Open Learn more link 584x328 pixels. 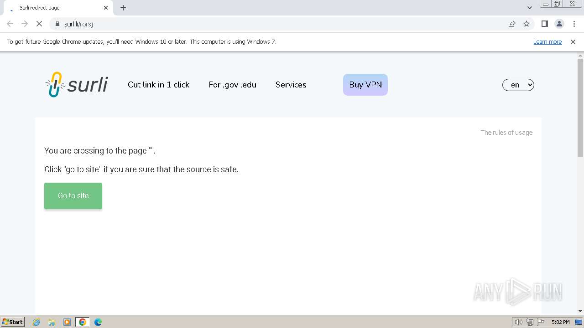click(x=547, y=42)
